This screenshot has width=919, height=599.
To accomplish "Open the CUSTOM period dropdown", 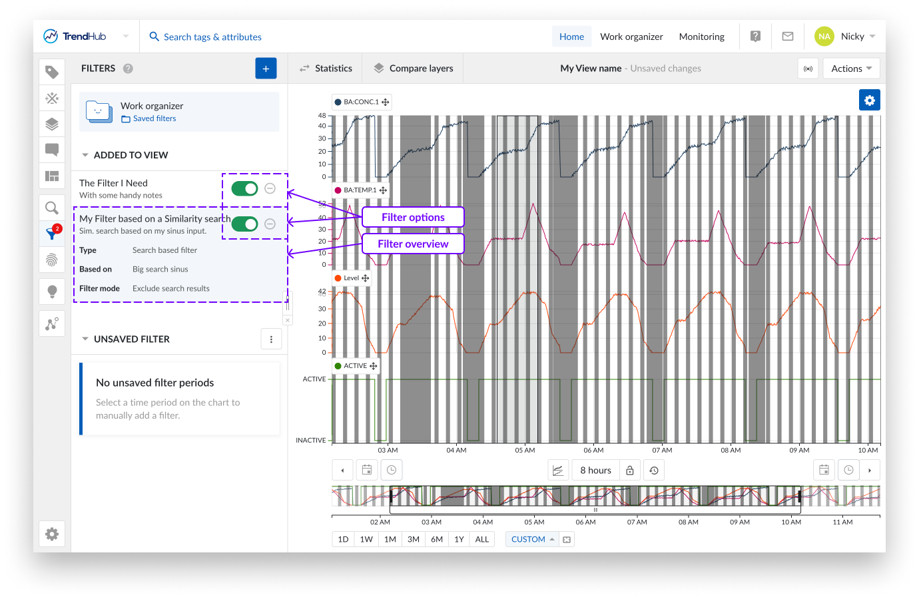I will (532, 540).
